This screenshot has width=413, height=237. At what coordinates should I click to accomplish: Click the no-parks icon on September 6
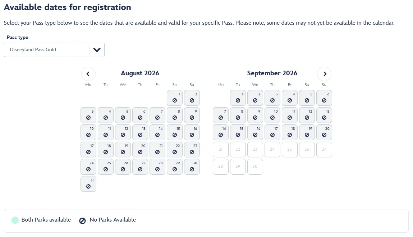click(324, 101)
